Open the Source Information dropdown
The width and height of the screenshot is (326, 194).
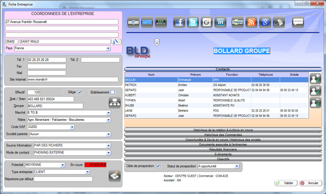[x=108, y=145]
